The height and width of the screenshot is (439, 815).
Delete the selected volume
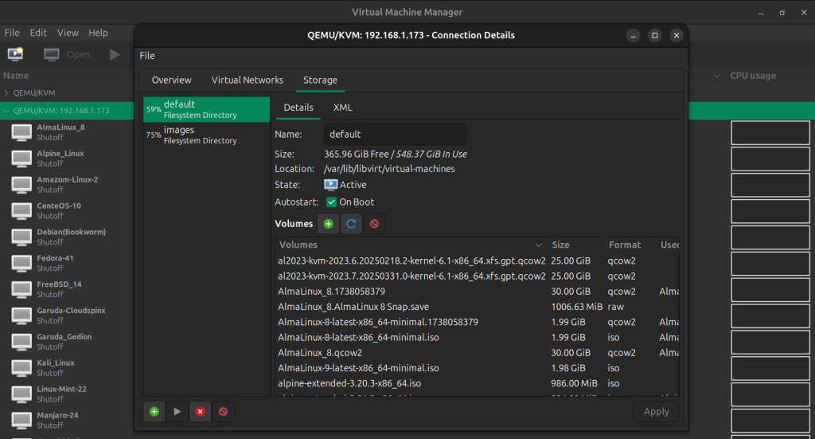tap(374, 224)
